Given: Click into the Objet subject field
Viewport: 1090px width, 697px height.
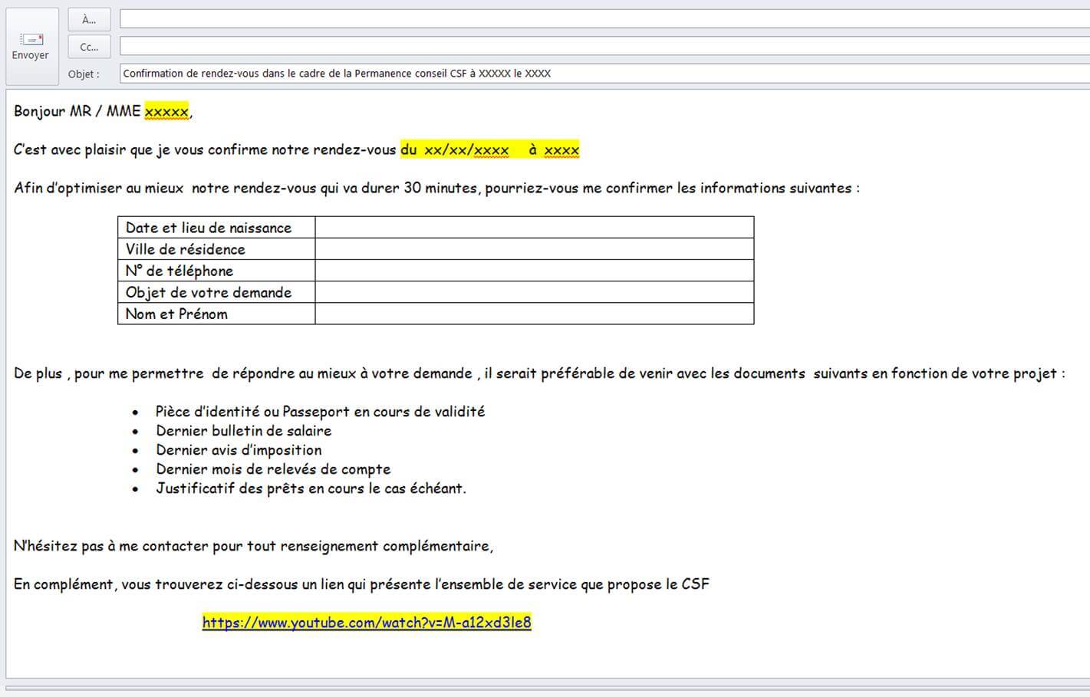Looking at the screenshot, I should 604,74.
